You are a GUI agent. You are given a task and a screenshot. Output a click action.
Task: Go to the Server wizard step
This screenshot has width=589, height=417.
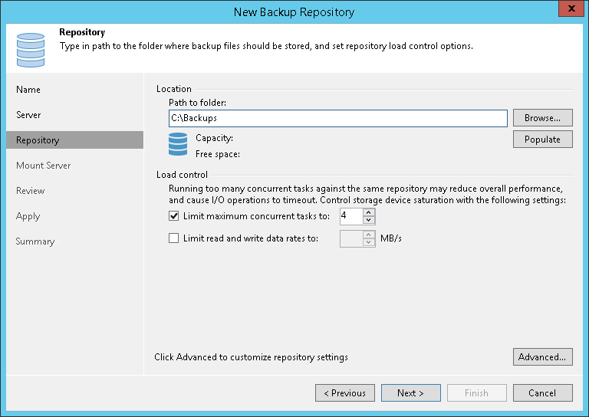tap(29, 115)
